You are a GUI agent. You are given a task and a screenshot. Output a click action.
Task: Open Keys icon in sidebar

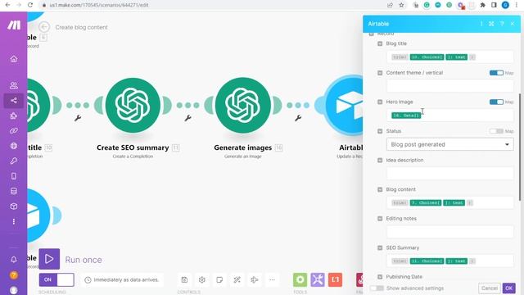click(14, 161)
